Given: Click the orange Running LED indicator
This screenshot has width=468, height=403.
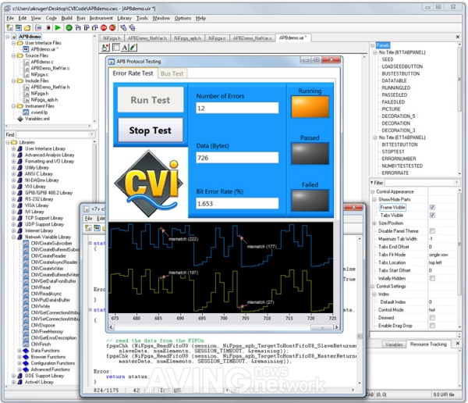Looking at the screenshot, I should point(310,106).
